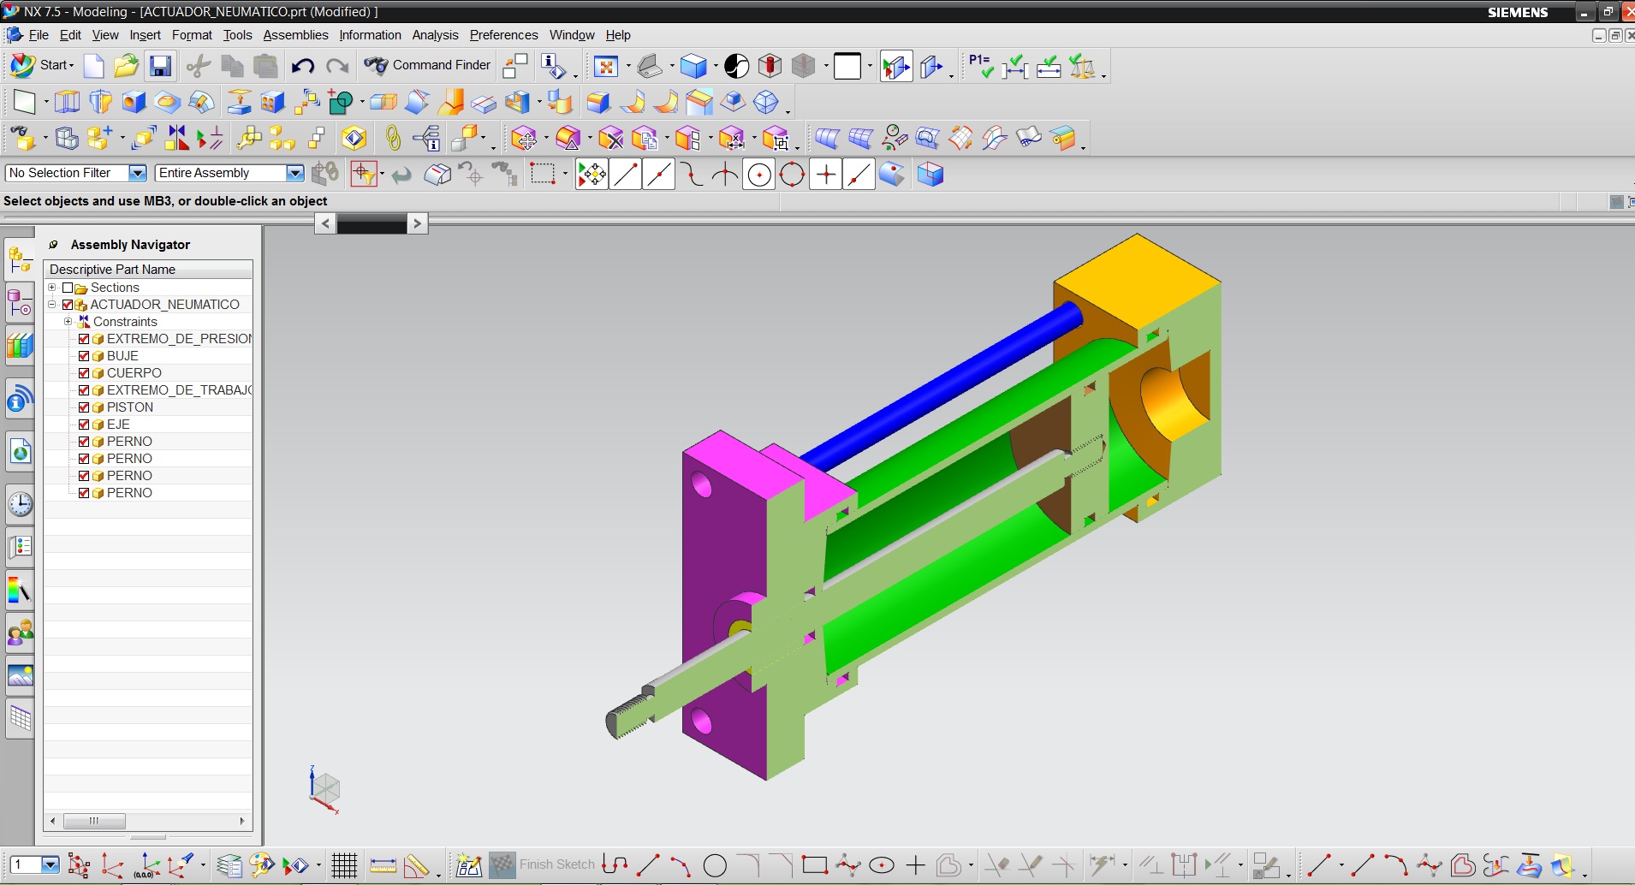Click the right arrow above the viewport

pyautogui.click(x=417, y=223)
